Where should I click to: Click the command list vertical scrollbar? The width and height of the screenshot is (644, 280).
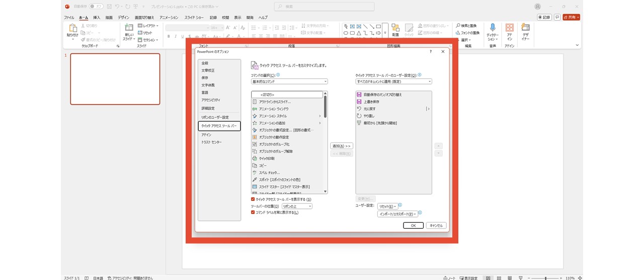(x=326, y=143)
